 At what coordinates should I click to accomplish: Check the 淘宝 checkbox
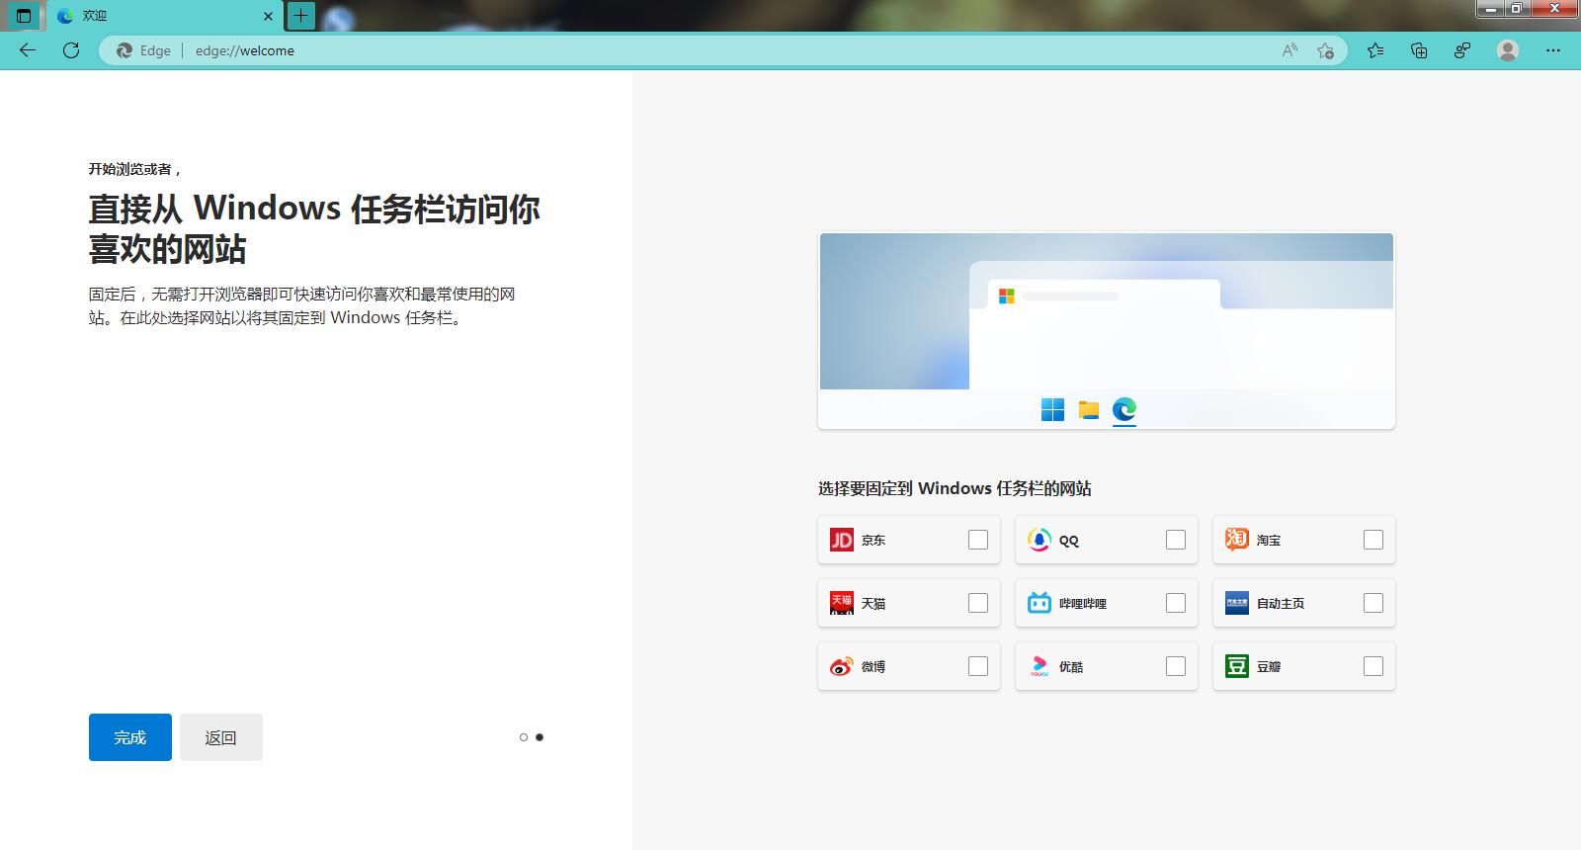point(1373,540)
